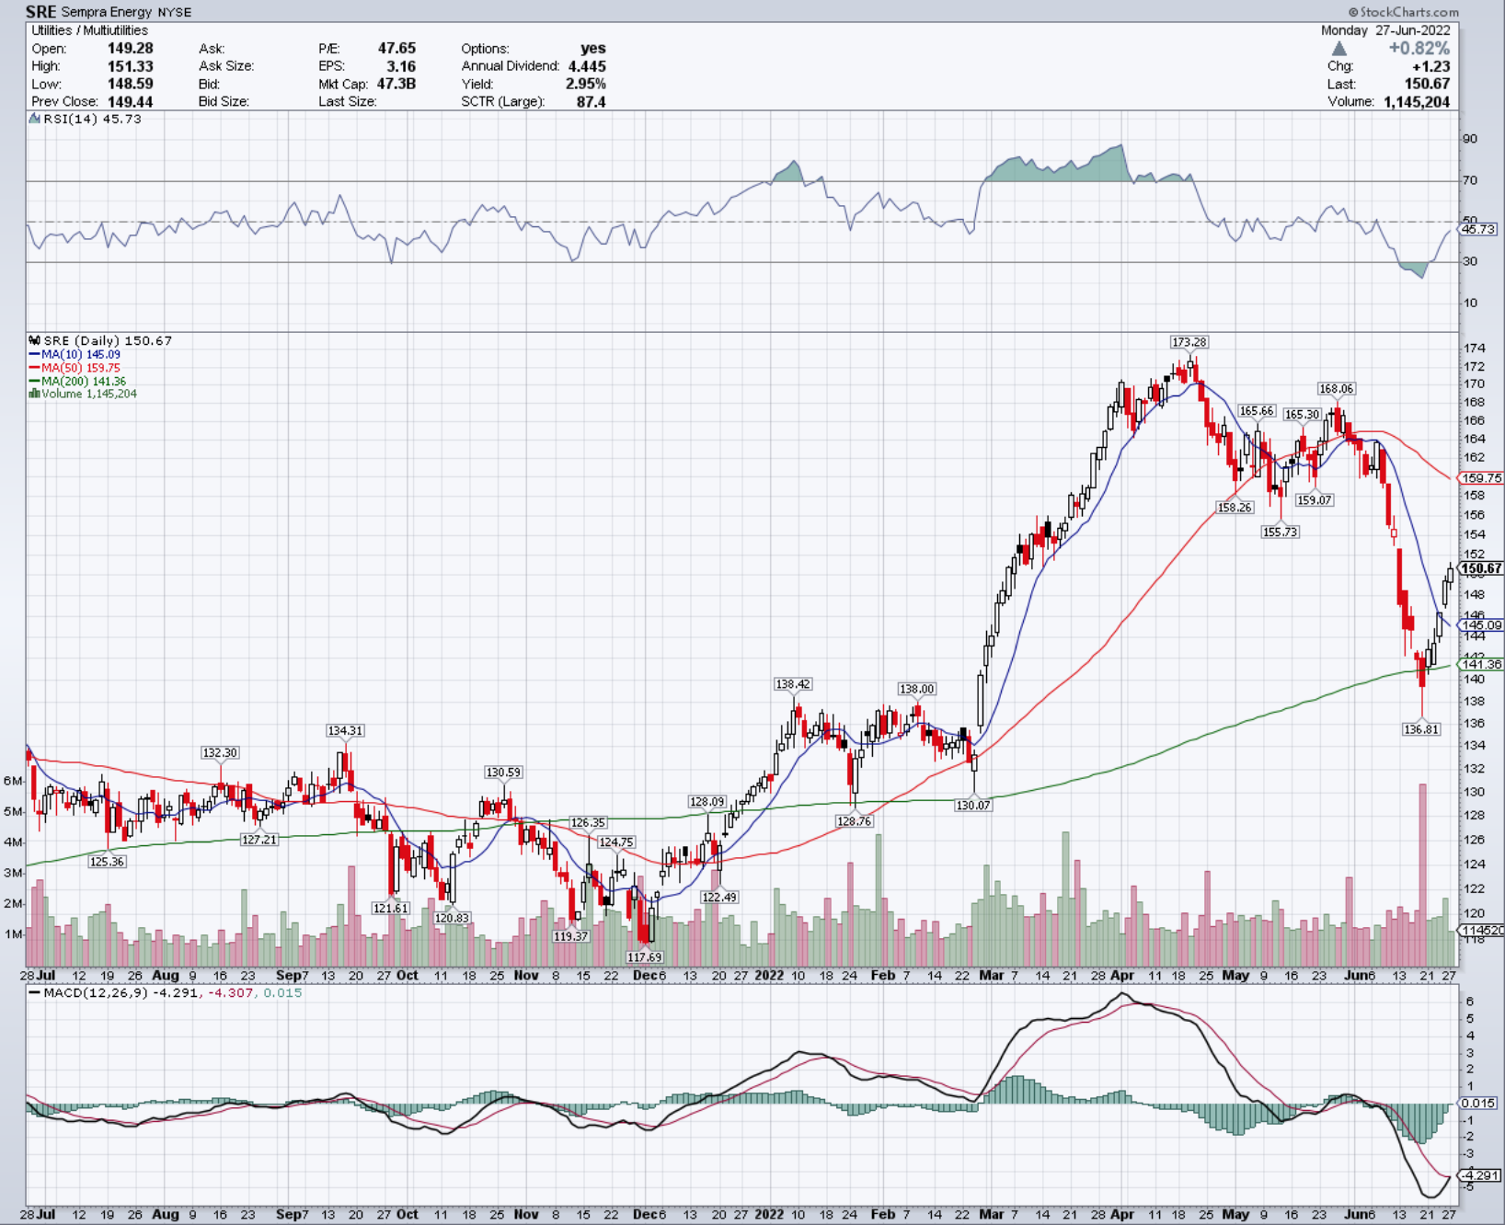
Task: Click the MACD -4.291 axis tag
Action: click(1481, 1175)
